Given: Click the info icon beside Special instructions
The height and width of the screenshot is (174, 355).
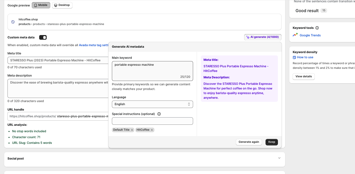Looking at the screenshot, I should pyautogui.click(x=159, y=114).
